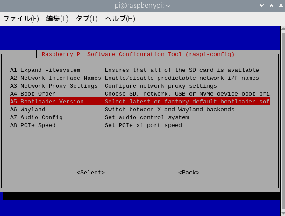This screenshot has width=285, height=216.
Task: Open the ヘルプ(H) menu
Action: [120, 19]
